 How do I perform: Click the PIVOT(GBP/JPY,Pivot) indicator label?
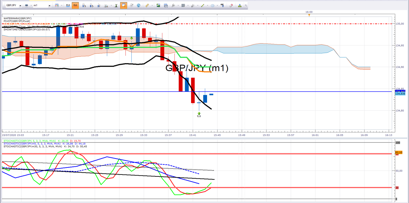17,21
